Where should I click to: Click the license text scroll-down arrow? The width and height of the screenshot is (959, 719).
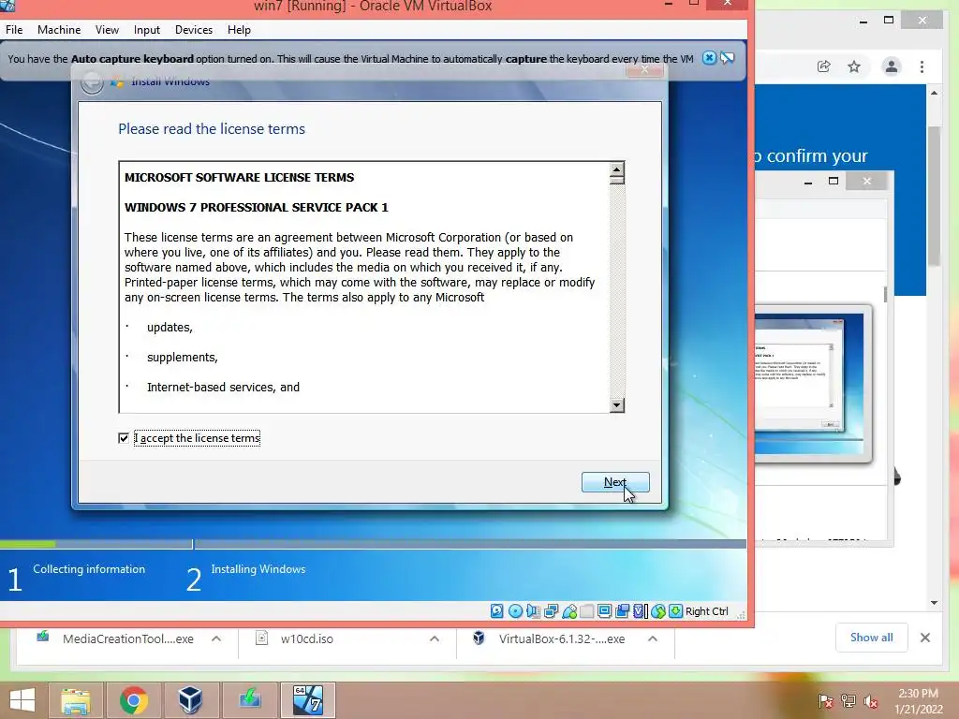[x=616, y=404]
